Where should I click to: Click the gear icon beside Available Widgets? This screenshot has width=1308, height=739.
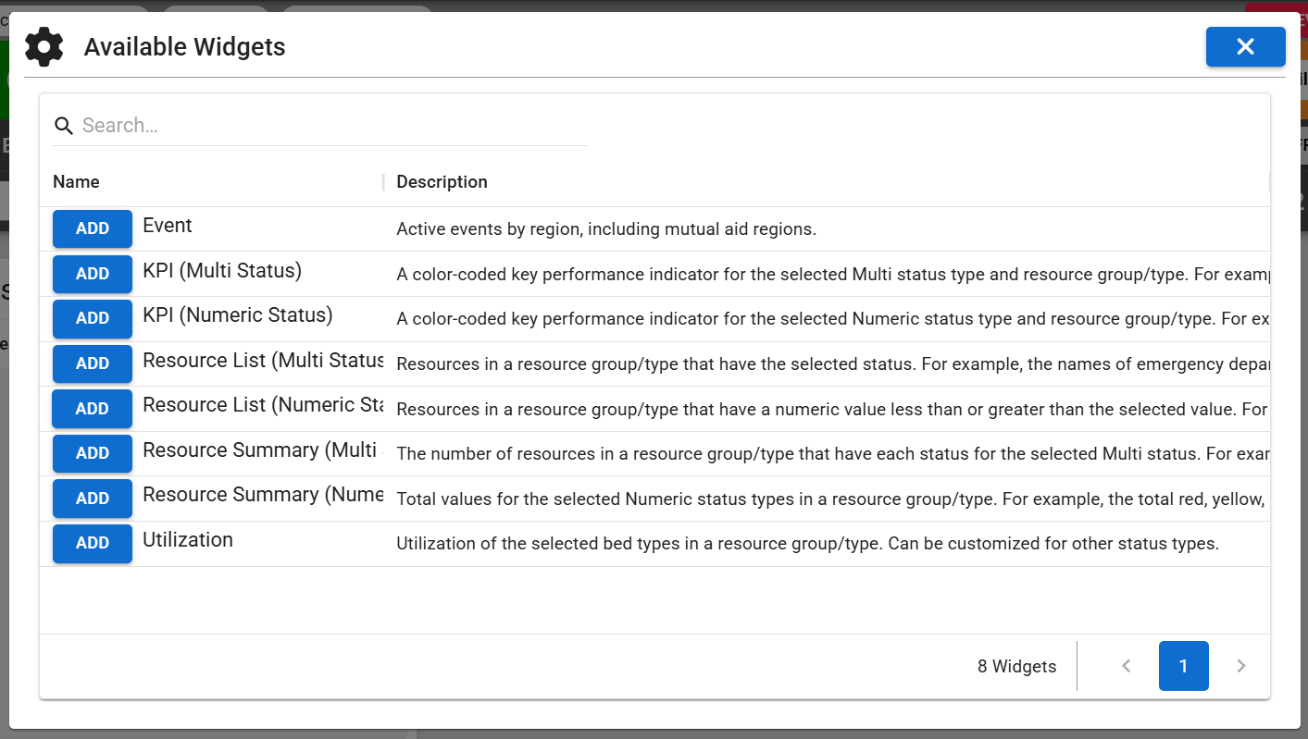[44, 47]
